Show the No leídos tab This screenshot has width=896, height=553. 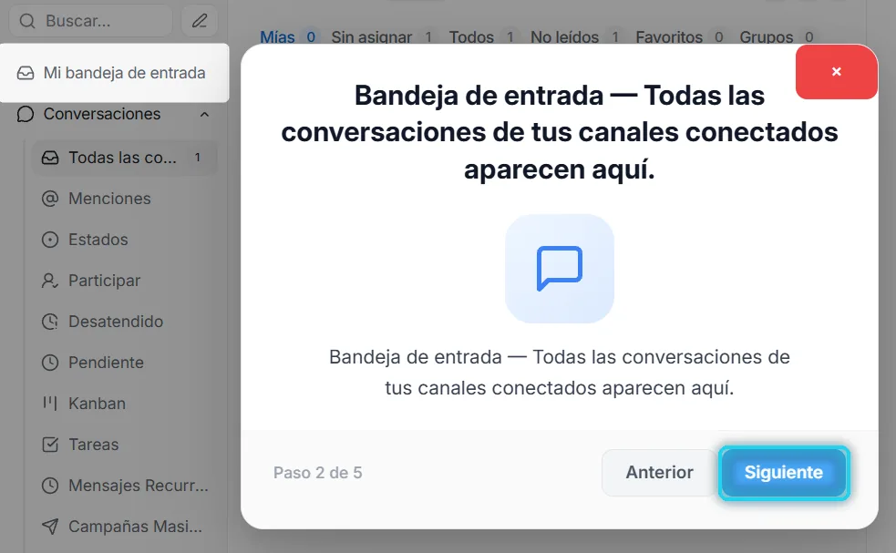click(575, 37)
